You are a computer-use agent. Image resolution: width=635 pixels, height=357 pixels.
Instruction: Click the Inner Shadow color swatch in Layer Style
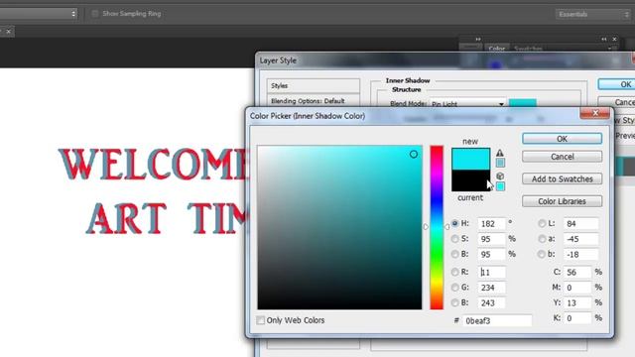point(523,103)
